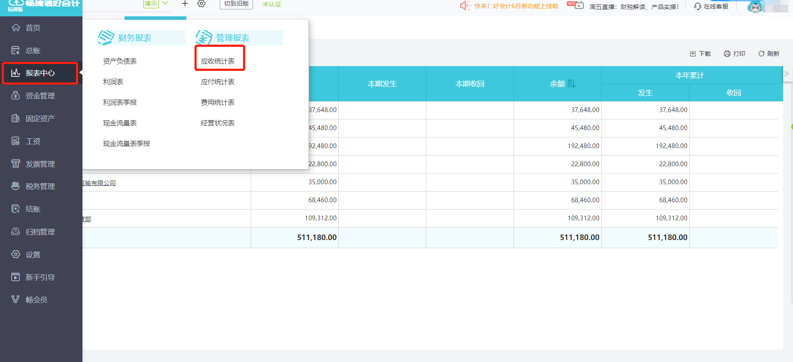
Task: Open 资产负债表 balance sheet report
Action: (120, 61)
